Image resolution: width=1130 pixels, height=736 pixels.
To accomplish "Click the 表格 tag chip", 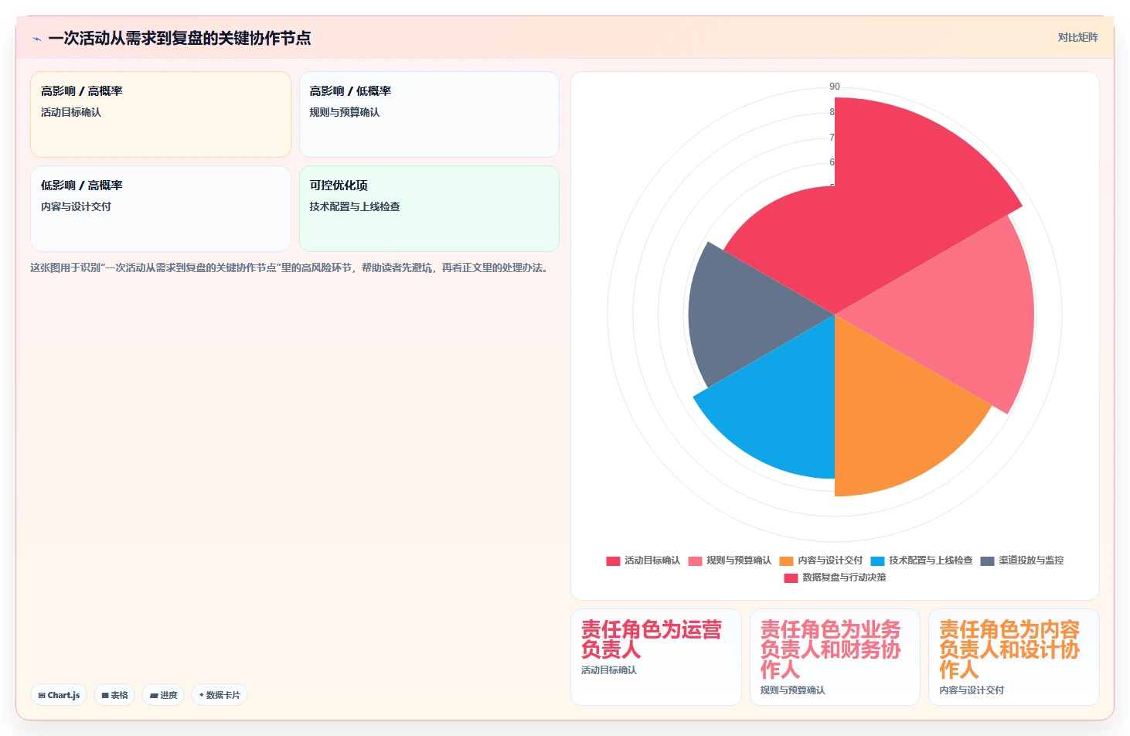I will [114, 695].
